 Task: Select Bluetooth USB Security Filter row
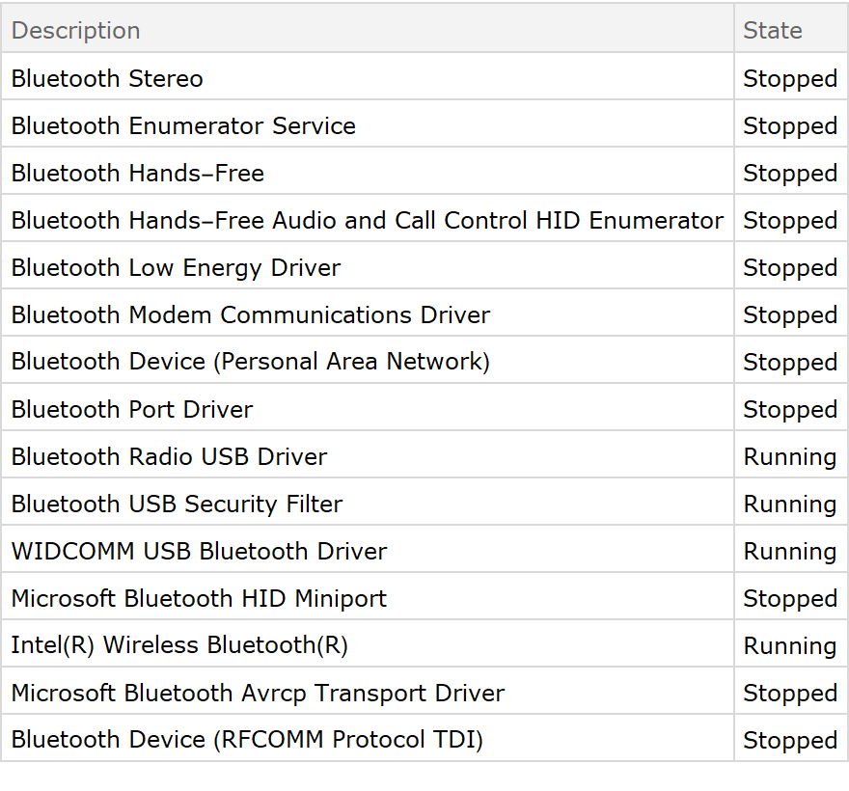(177, 504)
